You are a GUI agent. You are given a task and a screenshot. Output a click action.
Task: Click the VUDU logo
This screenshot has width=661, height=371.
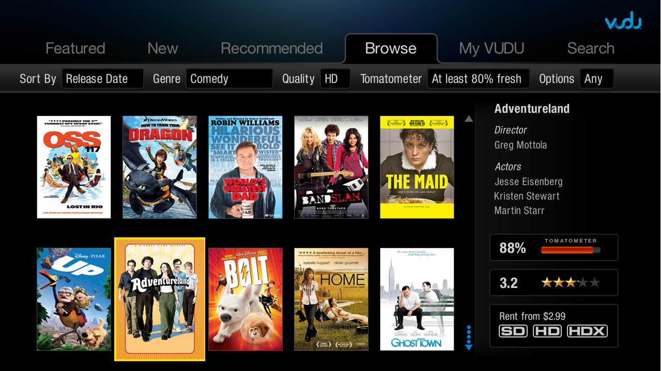(623, 22)
